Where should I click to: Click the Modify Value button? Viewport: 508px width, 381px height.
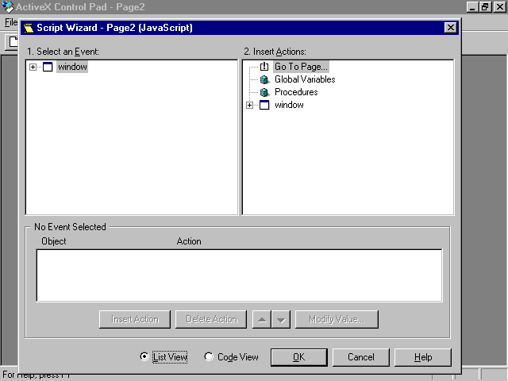pos(337,319)
